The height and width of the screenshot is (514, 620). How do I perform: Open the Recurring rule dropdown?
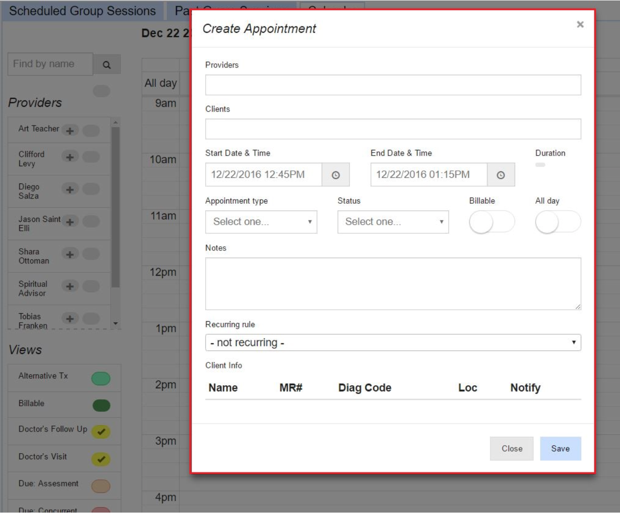[392, 343]
